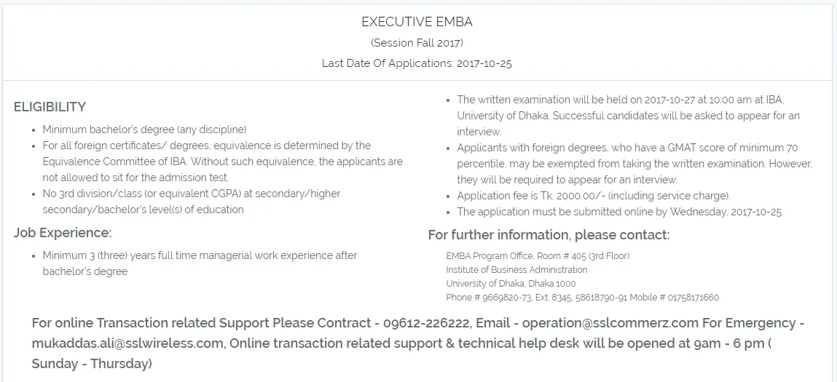This screenshot has height=382, width=837.
Task: Click the Job Experience heading
Action: [63, 233]
